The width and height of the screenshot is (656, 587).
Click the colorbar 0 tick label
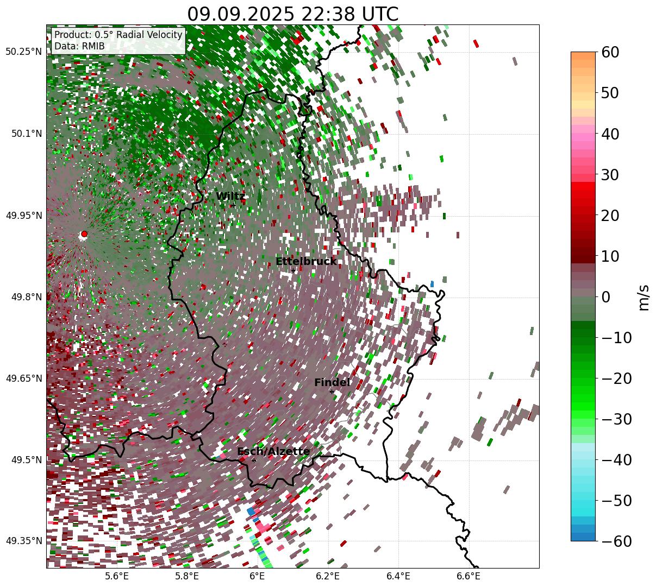[x=605, y=297]
